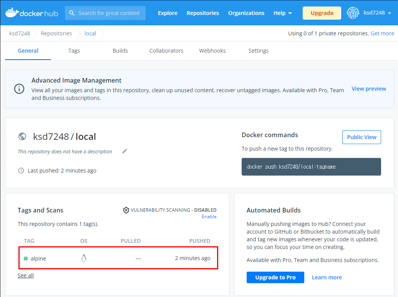
Task: Open the ksd7248 account dropdown
Action: pyautogui.click(x=377, y=13)
